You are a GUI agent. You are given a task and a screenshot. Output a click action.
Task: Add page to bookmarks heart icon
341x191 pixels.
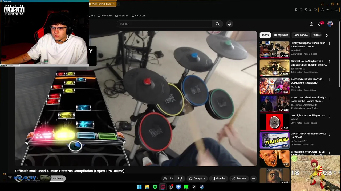click(x=315, y=10)
